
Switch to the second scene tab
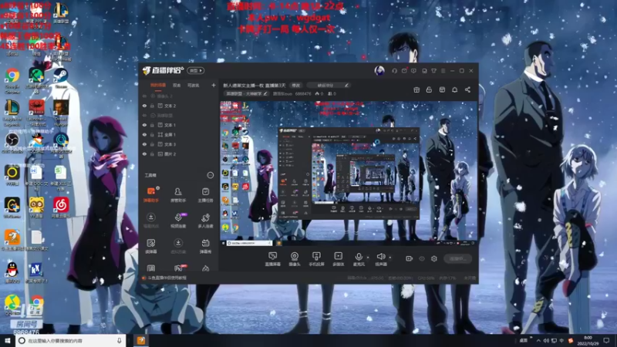(x=177, y=85)
